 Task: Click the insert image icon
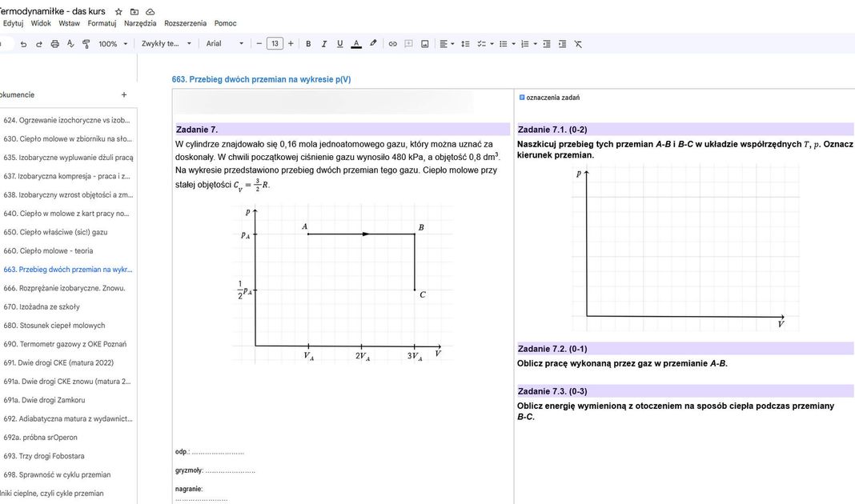[x=424, y=44]
